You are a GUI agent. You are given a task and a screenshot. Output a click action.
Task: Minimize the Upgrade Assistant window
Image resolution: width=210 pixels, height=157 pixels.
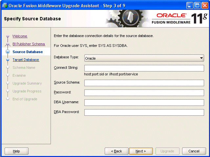point(190,6)
